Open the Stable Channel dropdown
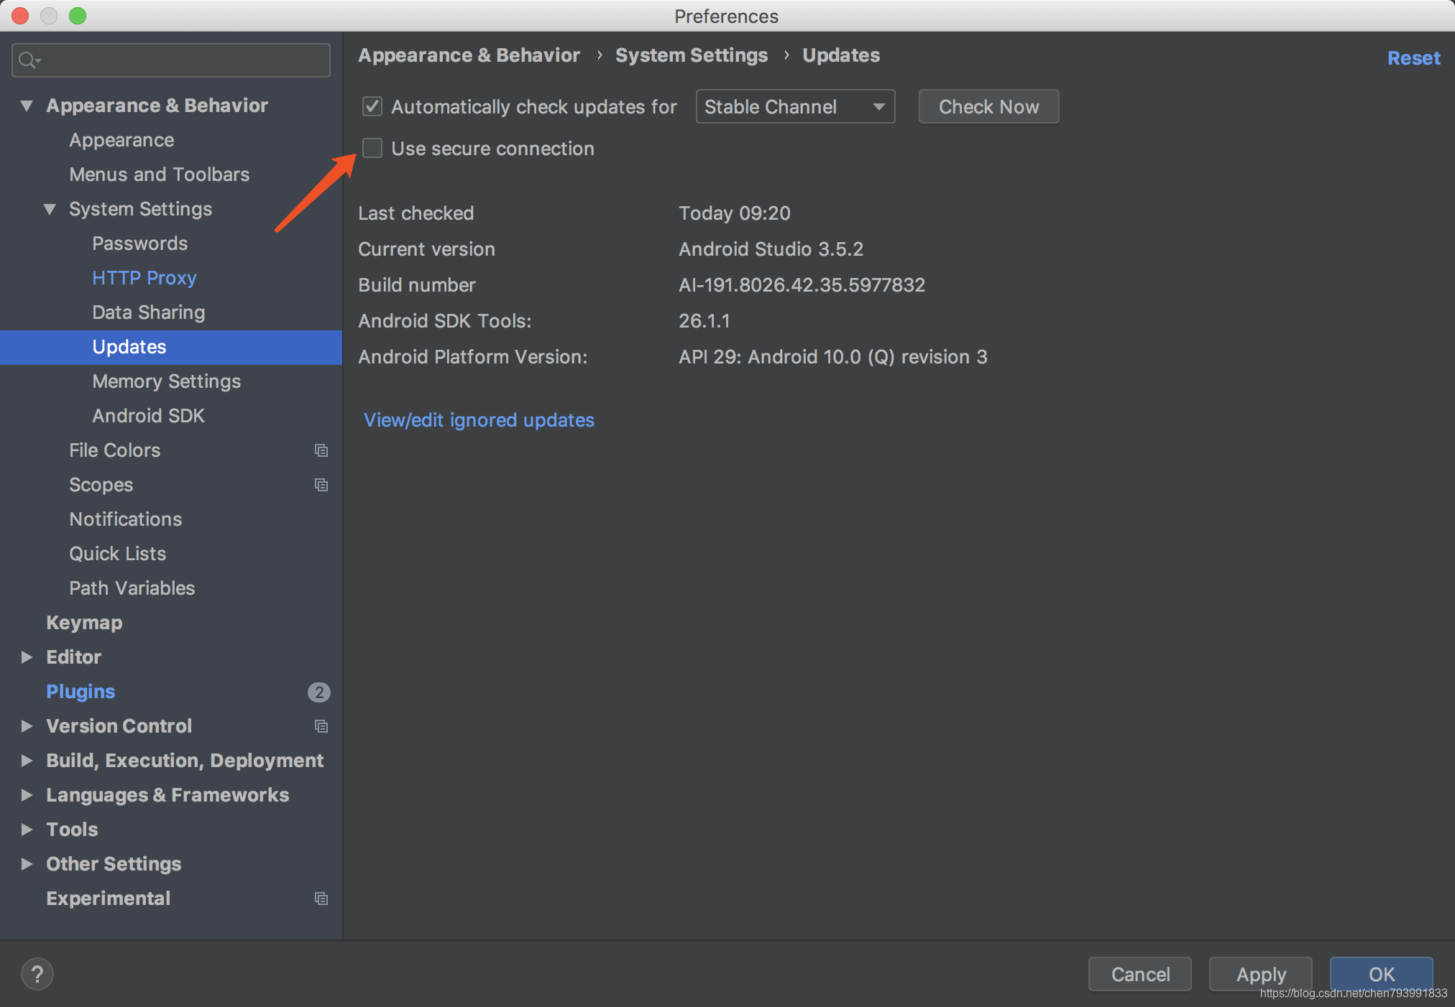Viewport: 1455px width, 1007px height. click(x=795, y=107)
